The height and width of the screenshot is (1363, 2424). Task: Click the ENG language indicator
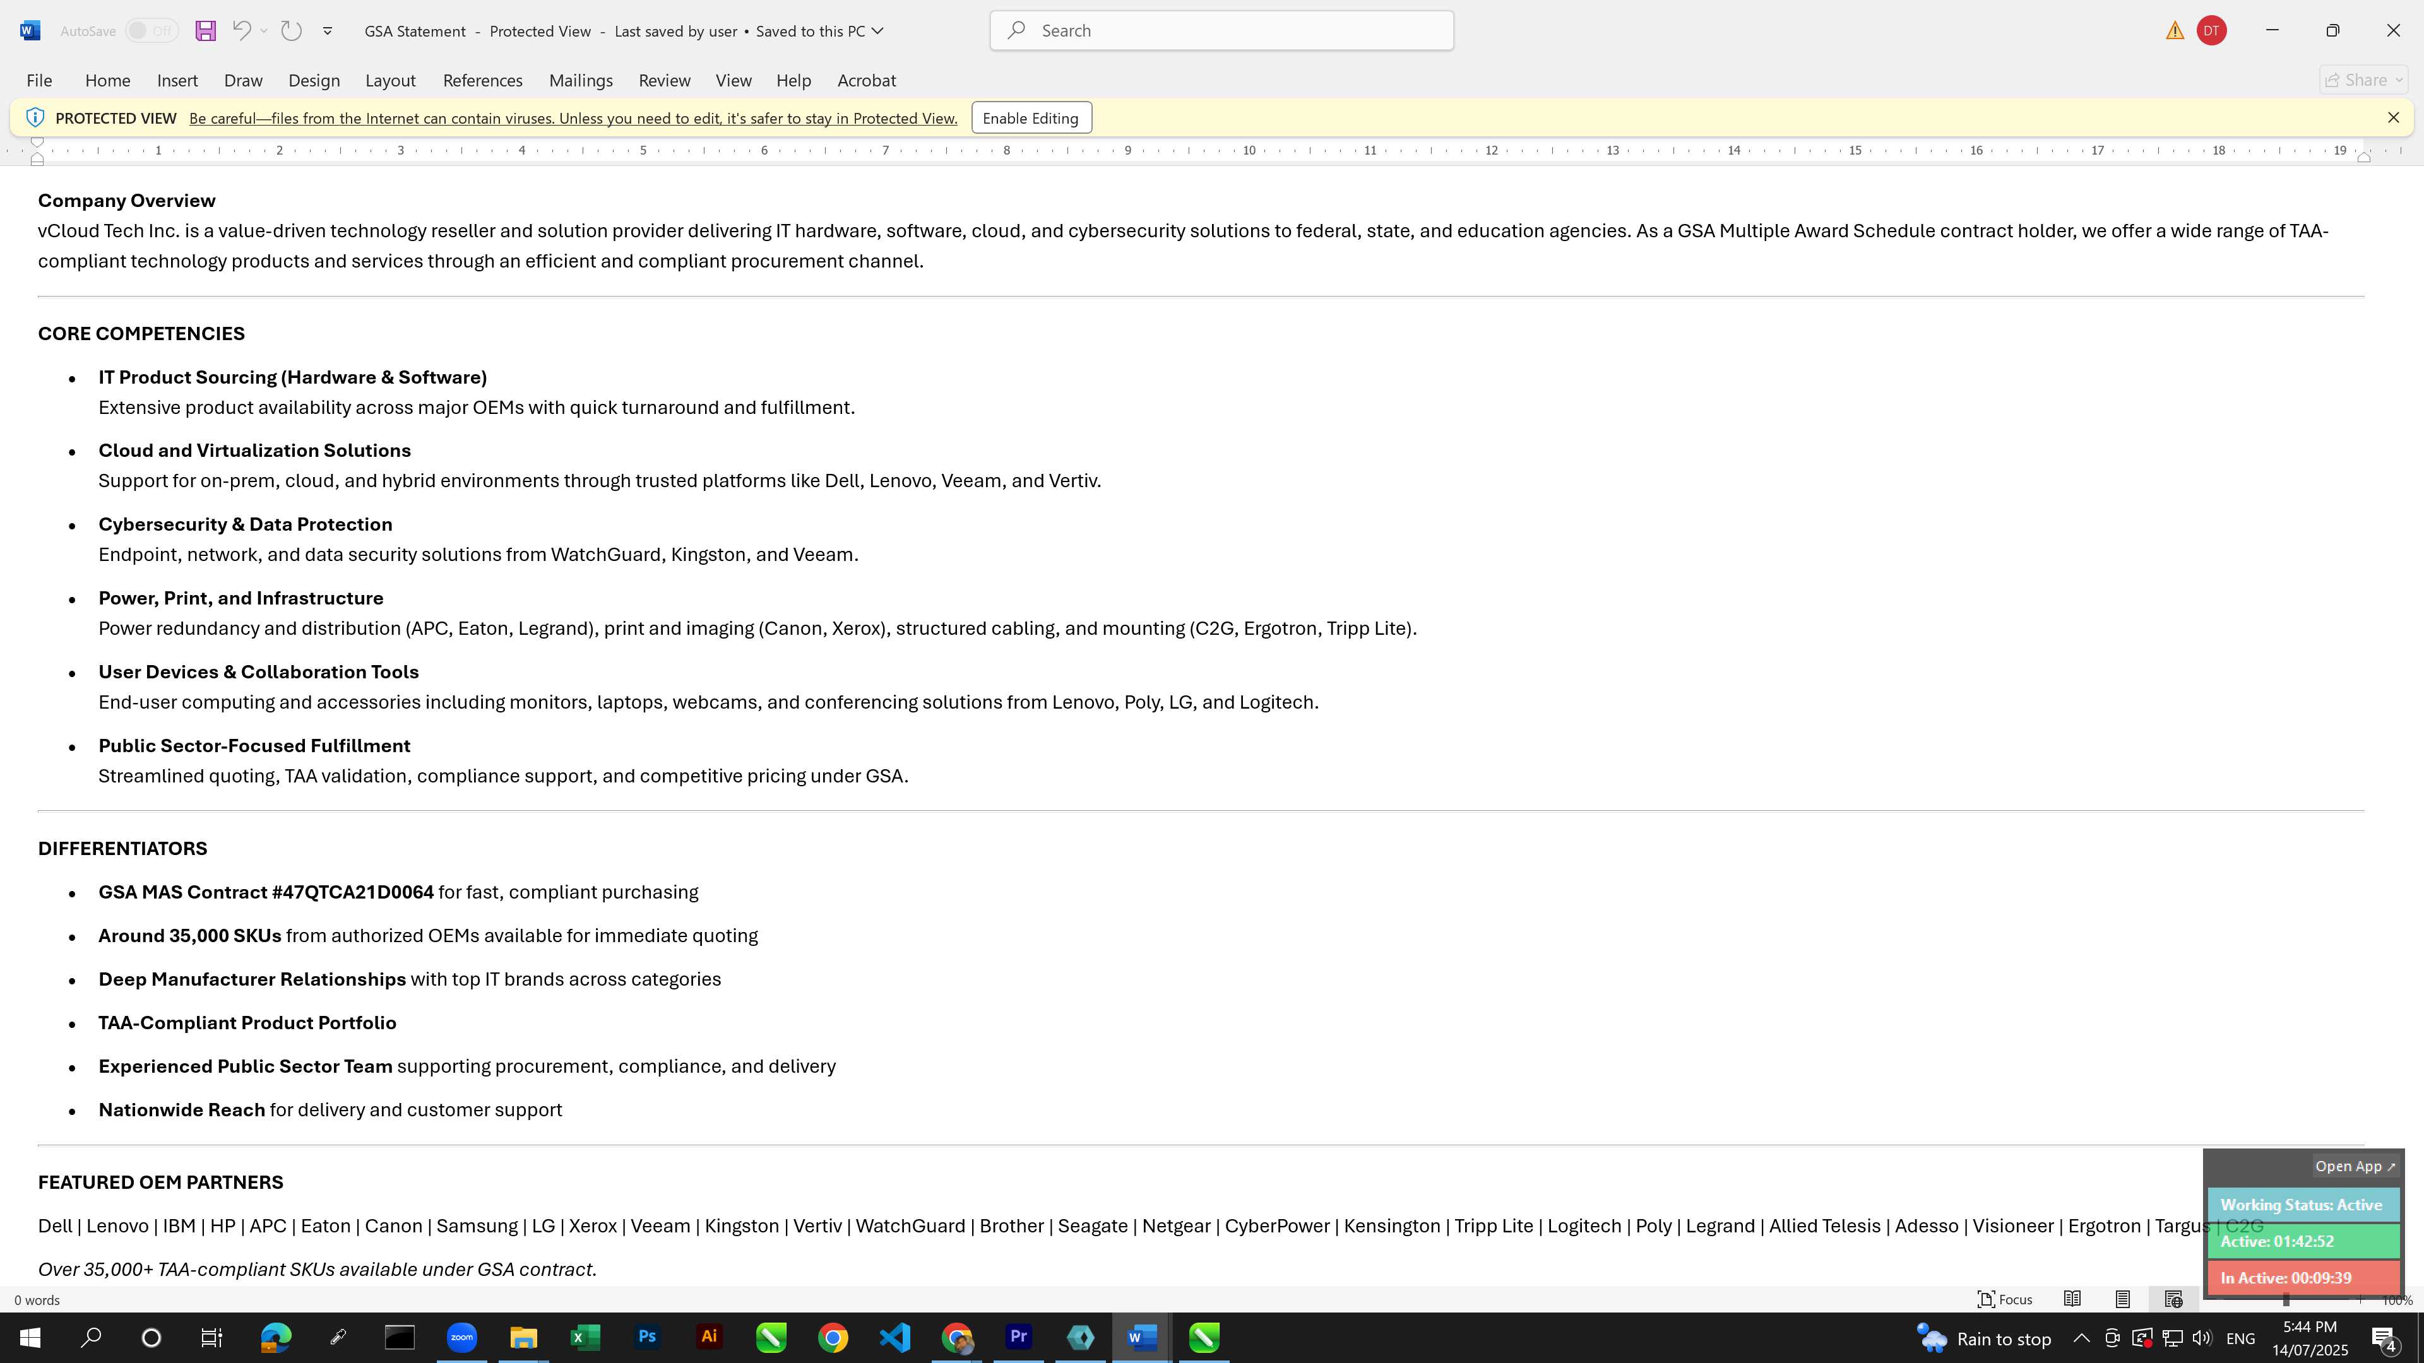point(2240,1338)
